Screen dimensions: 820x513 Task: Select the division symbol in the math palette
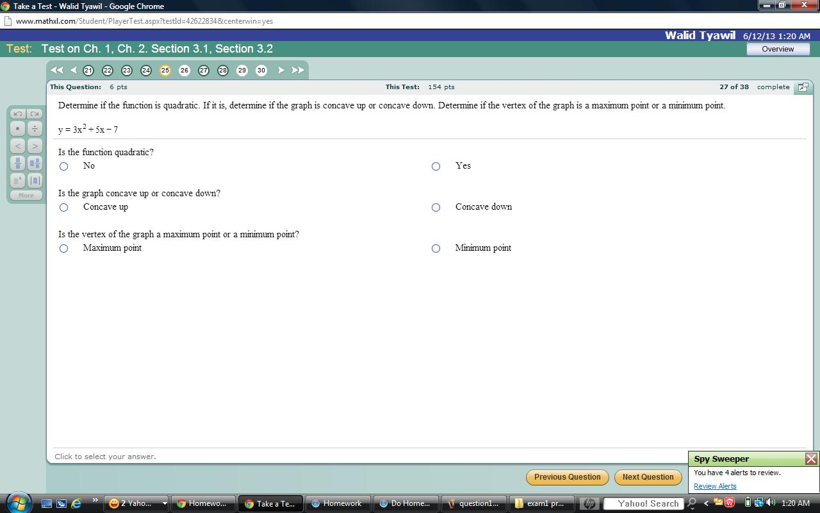point(34,128)
